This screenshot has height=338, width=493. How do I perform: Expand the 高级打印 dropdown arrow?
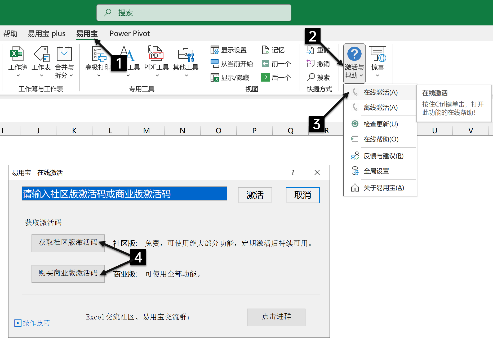(x=99, y=75)
